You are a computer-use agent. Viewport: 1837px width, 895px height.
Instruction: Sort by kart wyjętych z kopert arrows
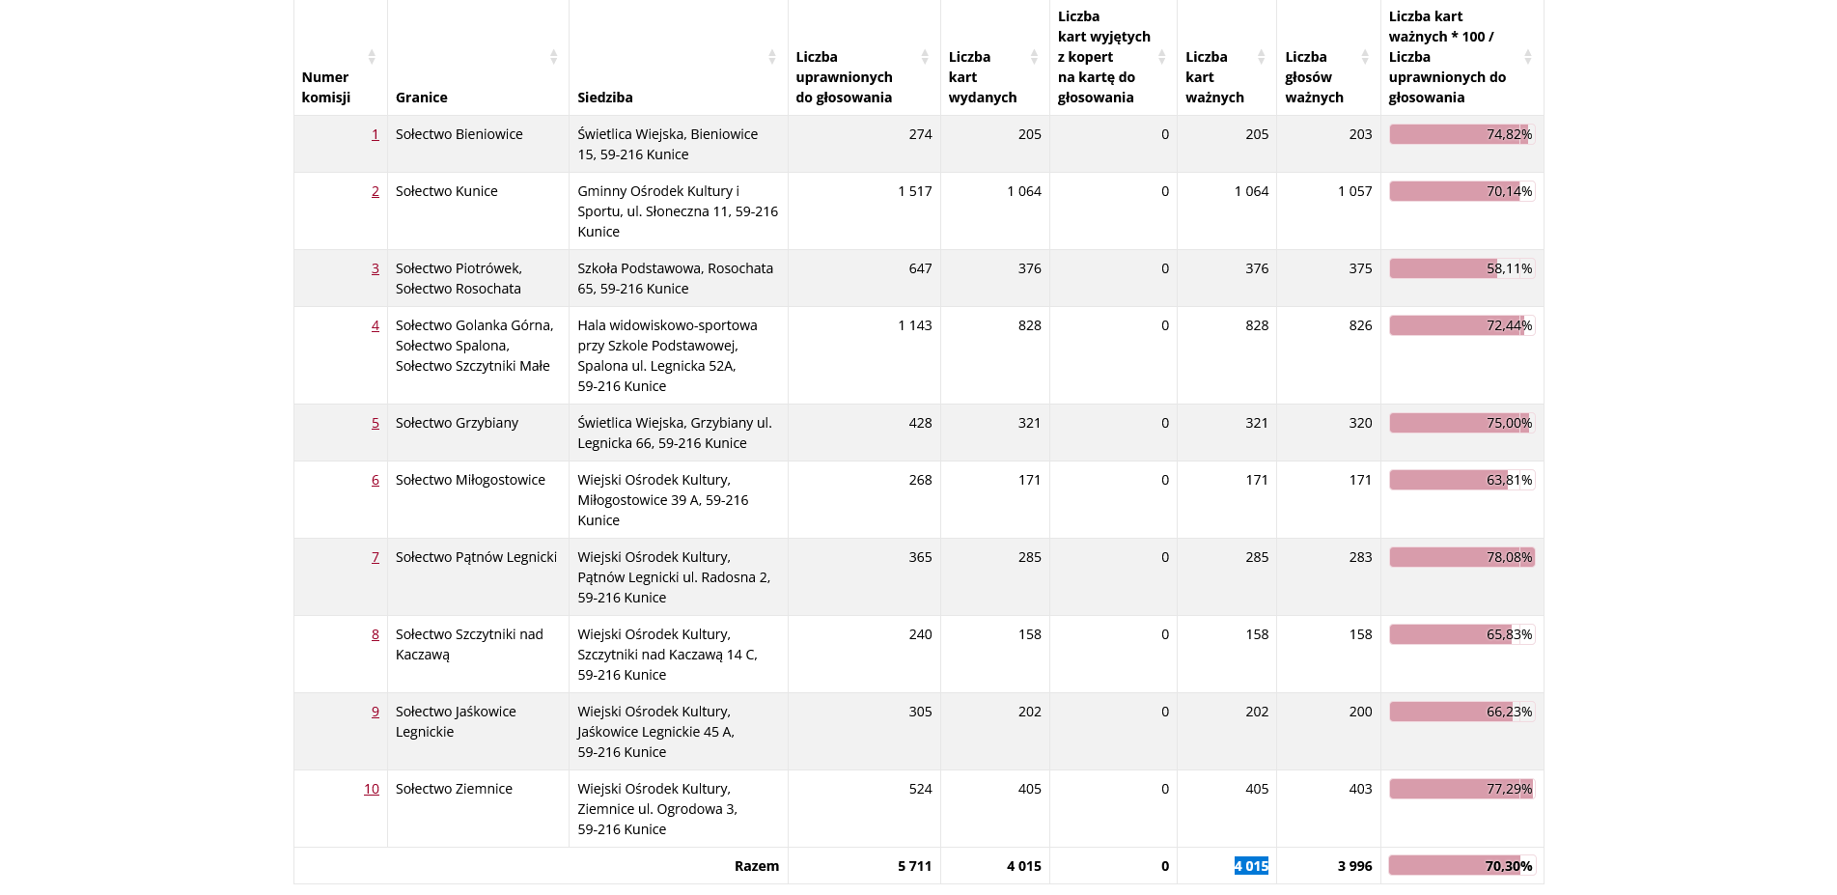tap(1161, 57)
